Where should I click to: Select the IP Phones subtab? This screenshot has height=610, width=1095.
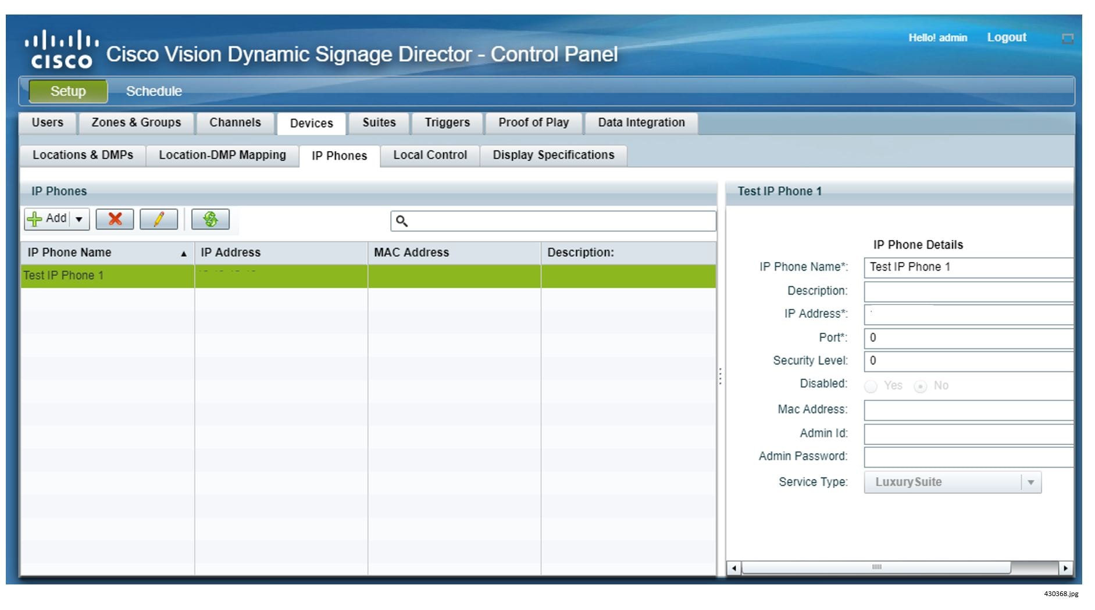(x=340, y=156)
